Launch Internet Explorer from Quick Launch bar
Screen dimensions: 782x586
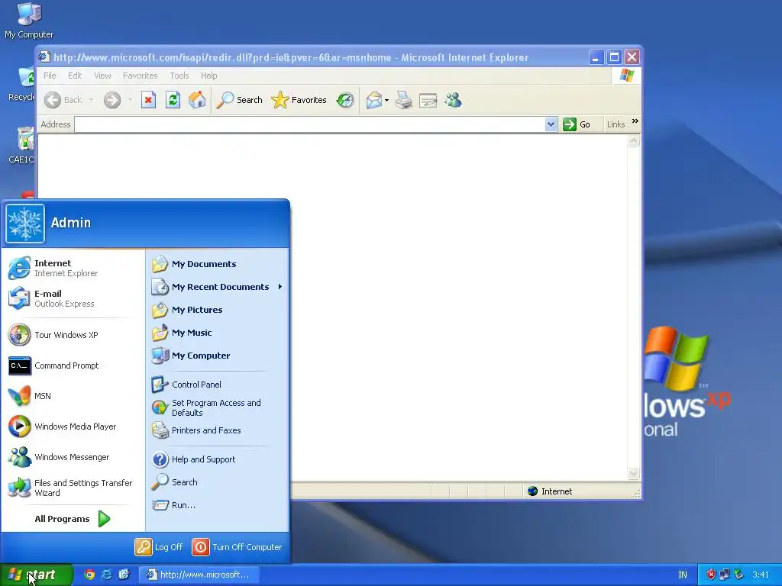click(x=107, y=575)
